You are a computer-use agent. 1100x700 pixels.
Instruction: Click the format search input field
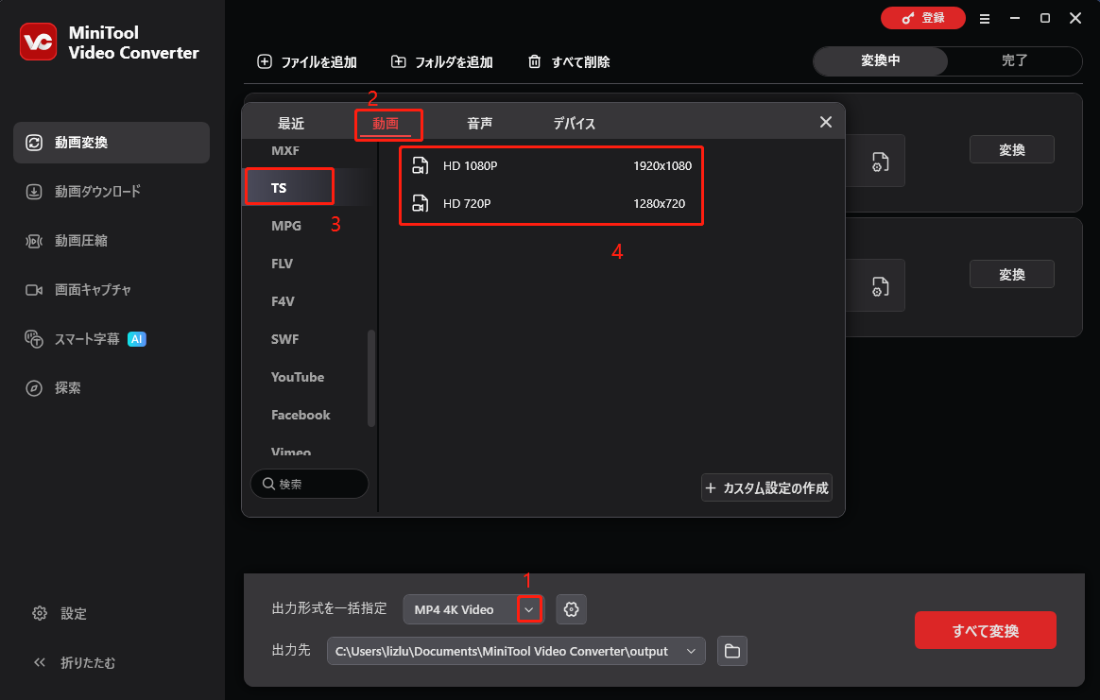point(309,484)
